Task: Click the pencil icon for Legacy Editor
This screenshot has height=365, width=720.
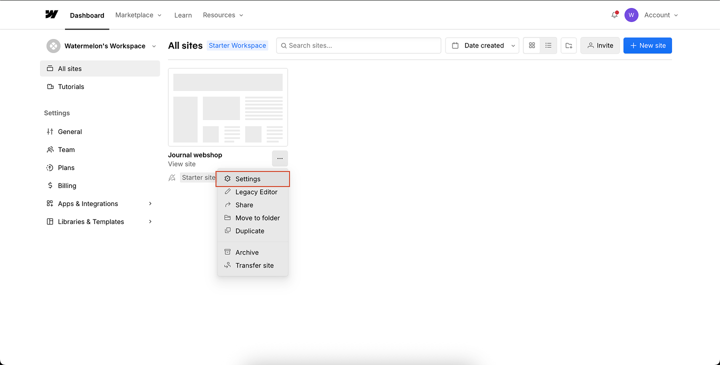Action: [x=227, y=192]
